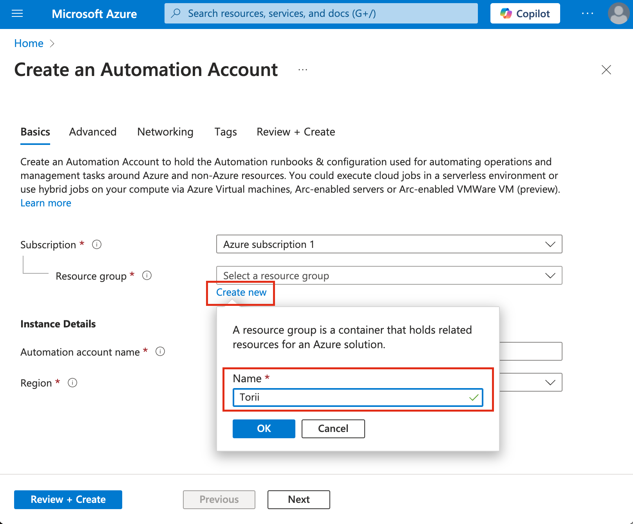Show Resource group info tooltip icon
Image resolution: width=633 pixels, height=524 pixels.
tap(147, 275)
